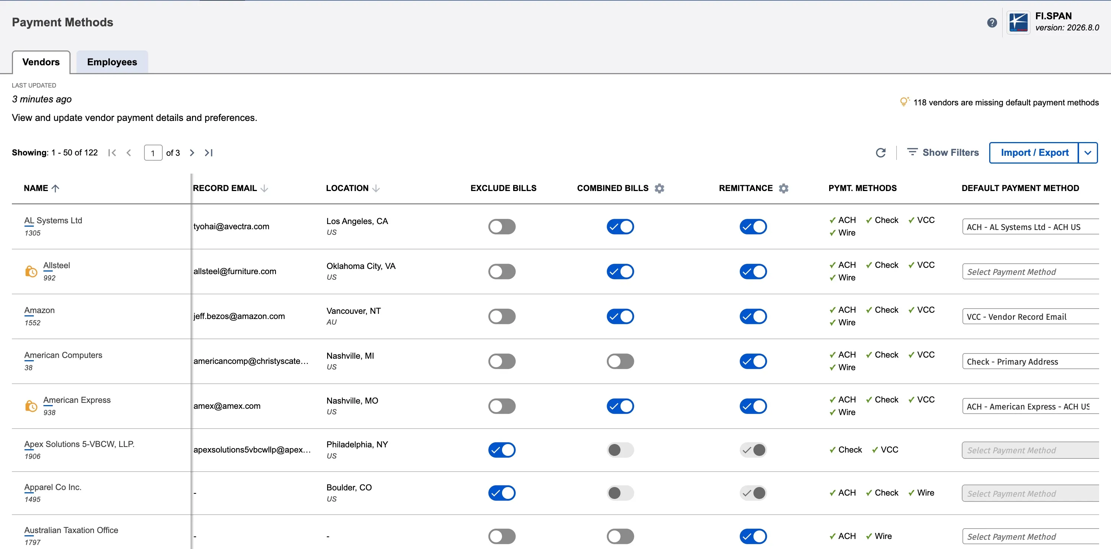Switch to the Employees tab
Image resolution: width=1111 pixels, height=549 pixels.
(x=112, y=62)
